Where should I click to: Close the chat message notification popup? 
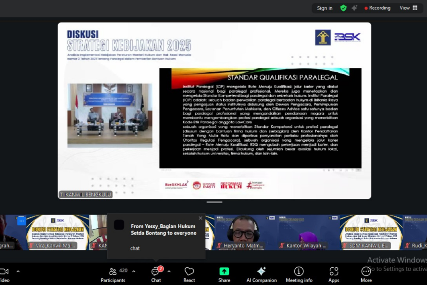click(x=201, y=218)
